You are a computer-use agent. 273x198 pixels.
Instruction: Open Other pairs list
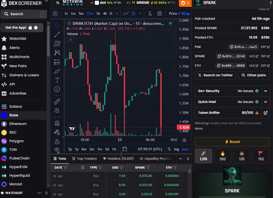tap(254, 75)
